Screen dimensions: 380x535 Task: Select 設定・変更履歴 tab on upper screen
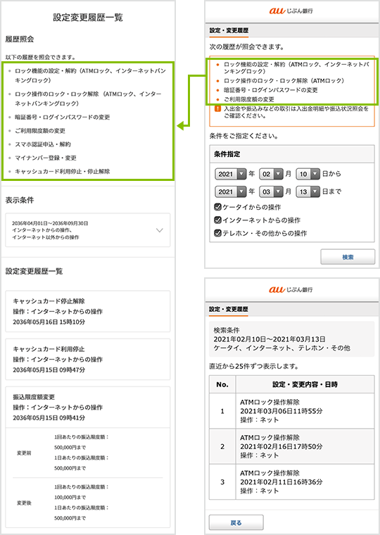coord(229,31)
